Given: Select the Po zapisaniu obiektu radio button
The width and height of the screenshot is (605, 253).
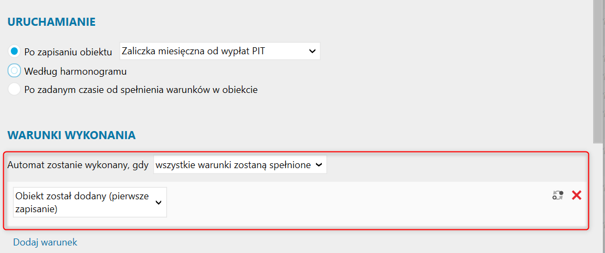Looking at the screenshot, I should tap(15, 51).
